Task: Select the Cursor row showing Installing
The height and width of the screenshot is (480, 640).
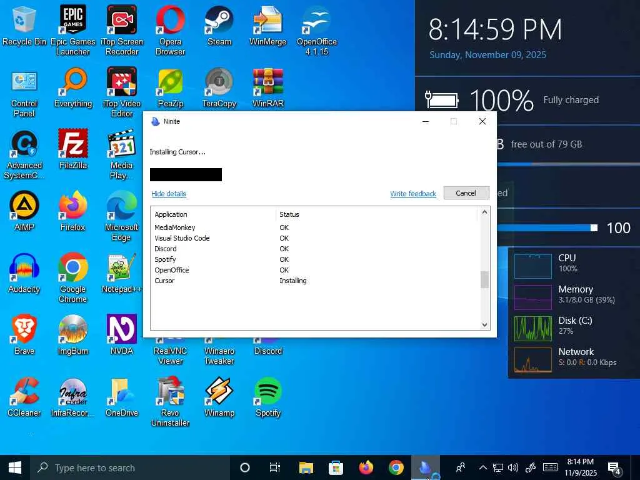Action: [315, 281]
